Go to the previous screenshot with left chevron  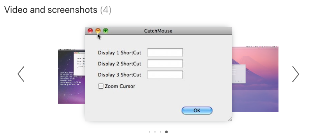(21, 74)
